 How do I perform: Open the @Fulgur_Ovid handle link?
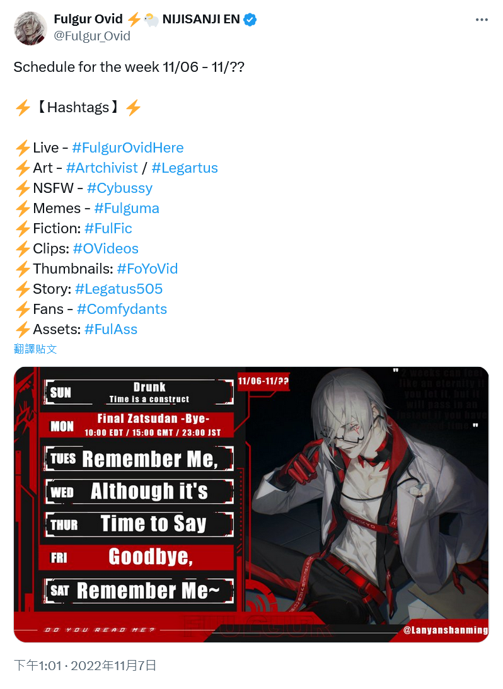92,36
